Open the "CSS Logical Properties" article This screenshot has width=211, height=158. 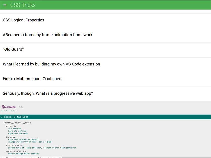tap(23, 20)
